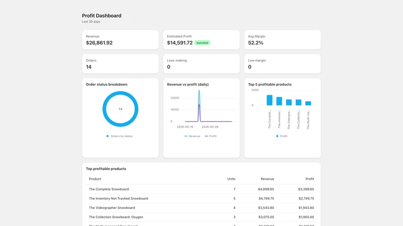The image size is (403, 226).
Task: Click the Profit column header
Action: click(310, 179)
